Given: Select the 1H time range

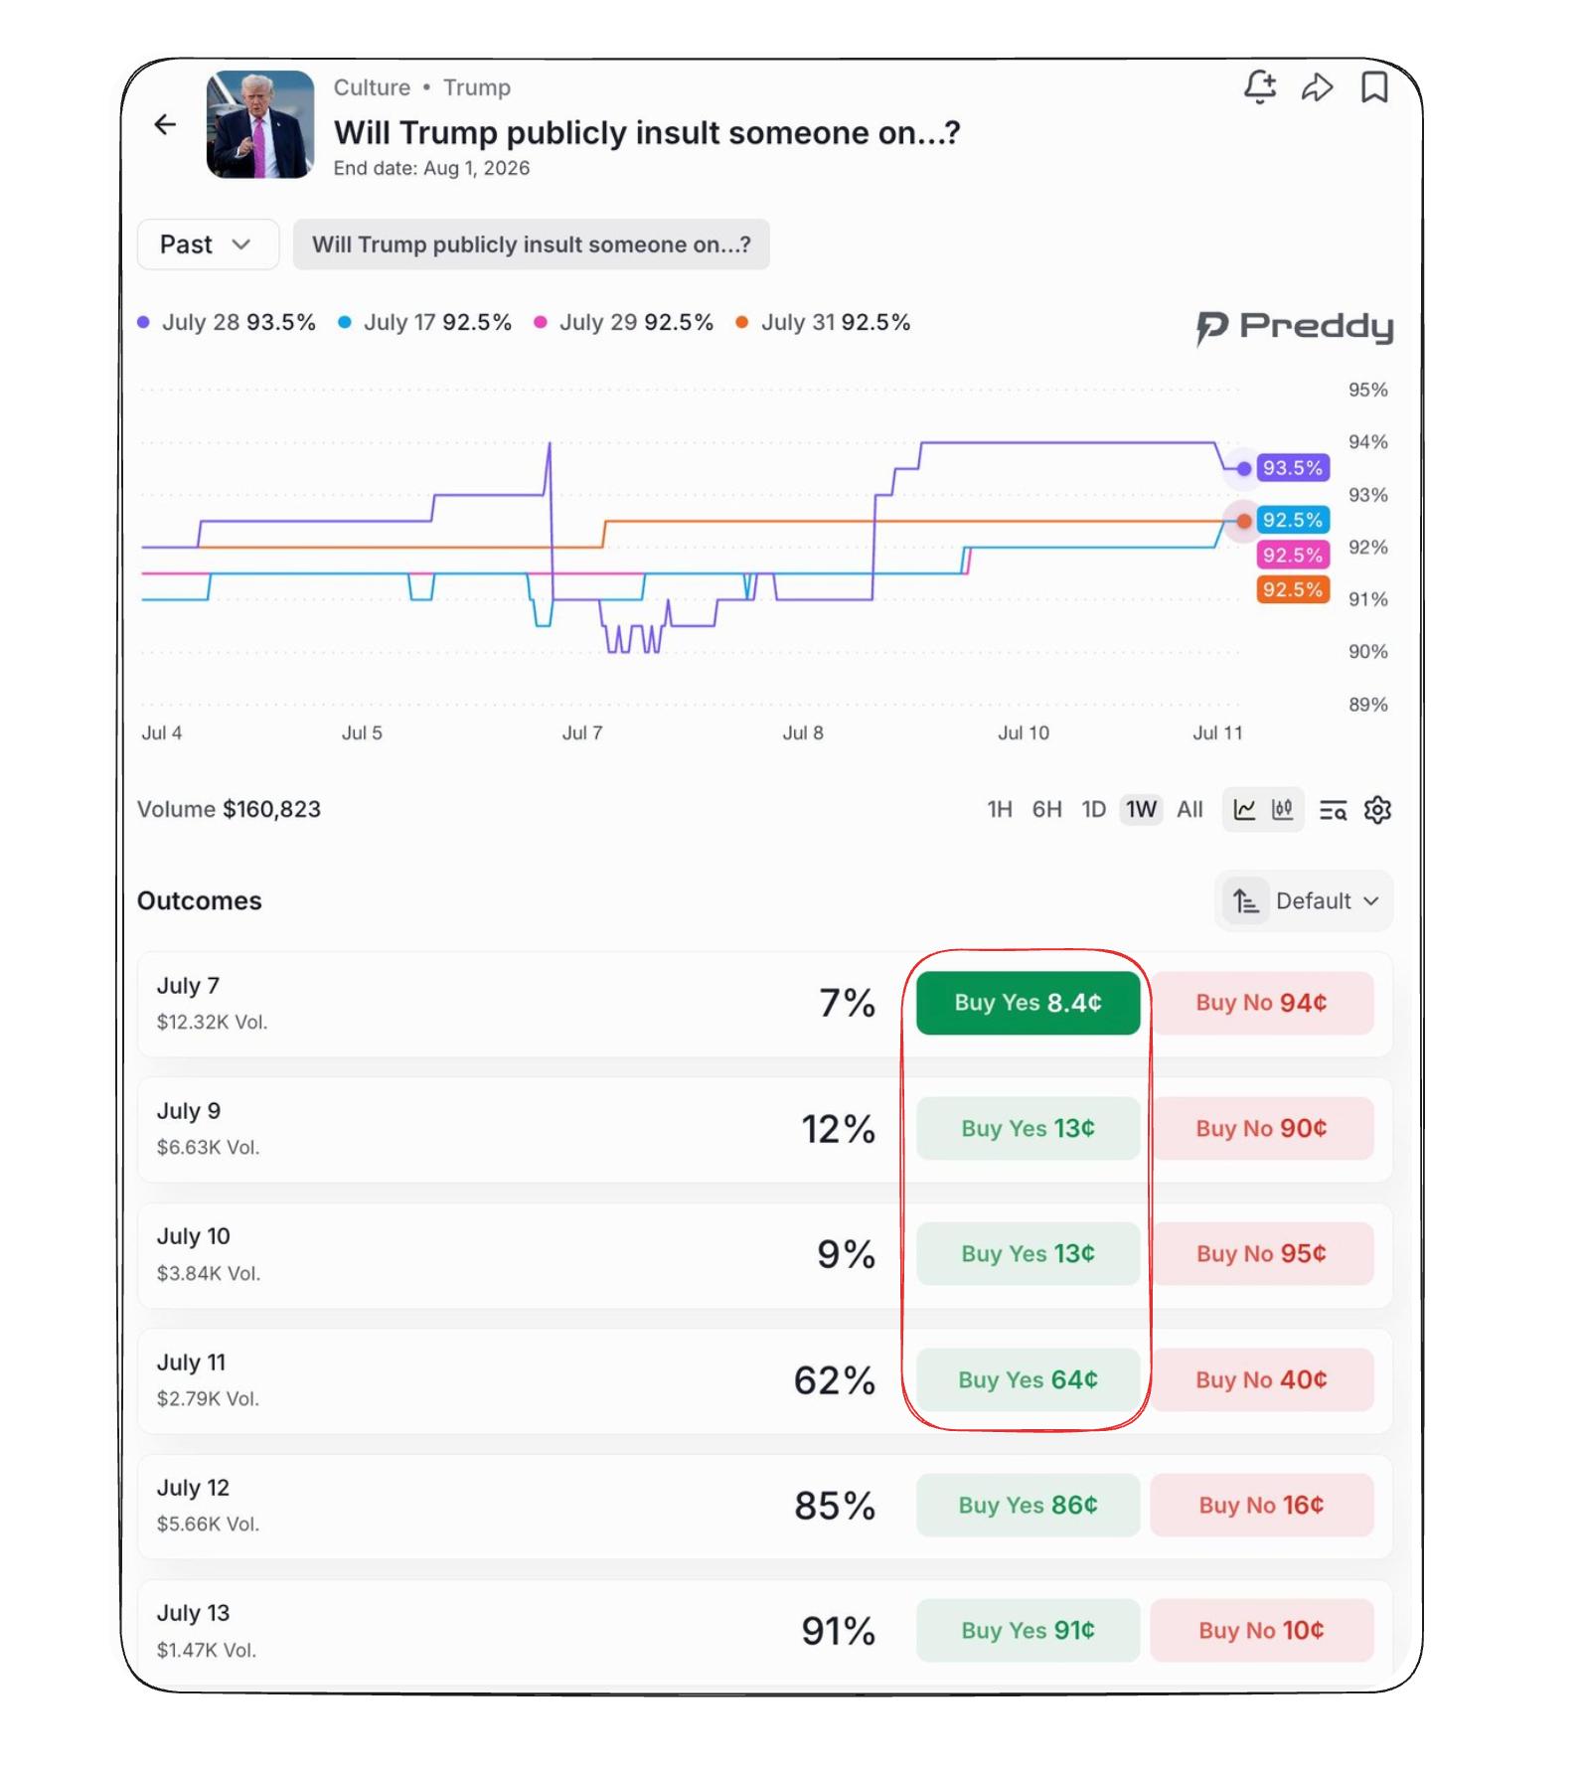Looking at the screenshot, I should [1000, 810].
